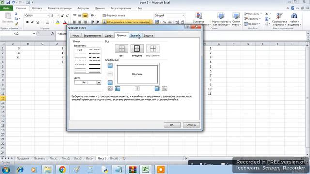This screenshot has width=310, height=174.
Task: Switch to the Шрифт tab
Action: click(x=108, y=35)
